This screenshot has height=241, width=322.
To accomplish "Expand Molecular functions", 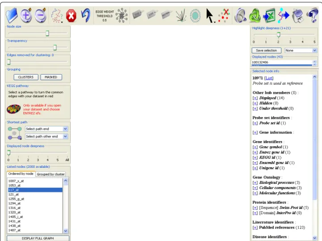I will click(255, 193).
